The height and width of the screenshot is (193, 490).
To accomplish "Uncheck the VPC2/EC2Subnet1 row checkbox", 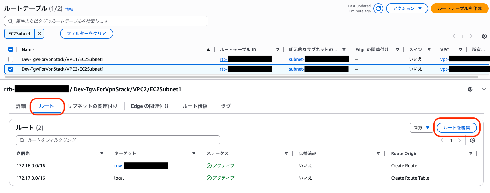I will (11, 69).
